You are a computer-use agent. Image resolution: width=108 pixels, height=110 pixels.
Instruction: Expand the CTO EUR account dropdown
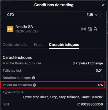(53, 15)
